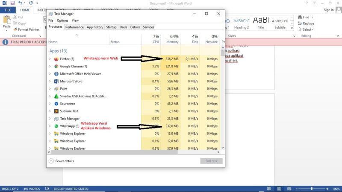
Task: Sort processes by the Network column header
Action: click(x=209, y=39)
